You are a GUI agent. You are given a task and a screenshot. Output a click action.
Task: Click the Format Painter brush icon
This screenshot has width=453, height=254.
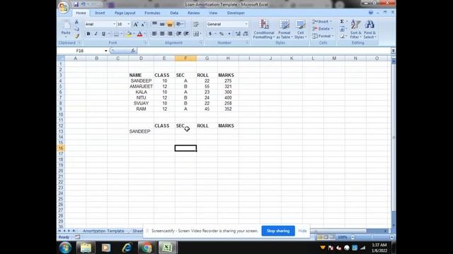[76, 36]
